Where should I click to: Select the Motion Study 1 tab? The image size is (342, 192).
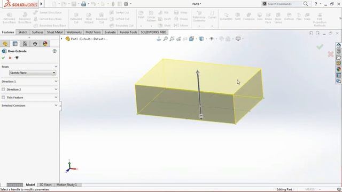click(x=66, y=185)
